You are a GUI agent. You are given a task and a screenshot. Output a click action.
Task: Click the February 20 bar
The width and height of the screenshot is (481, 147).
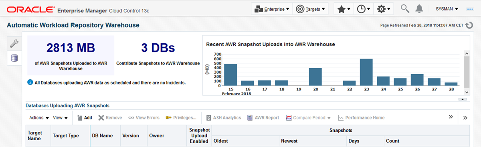(x=315, y=77)
